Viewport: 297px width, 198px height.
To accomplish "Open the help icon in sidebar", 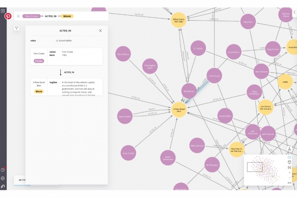I will 3,170.
